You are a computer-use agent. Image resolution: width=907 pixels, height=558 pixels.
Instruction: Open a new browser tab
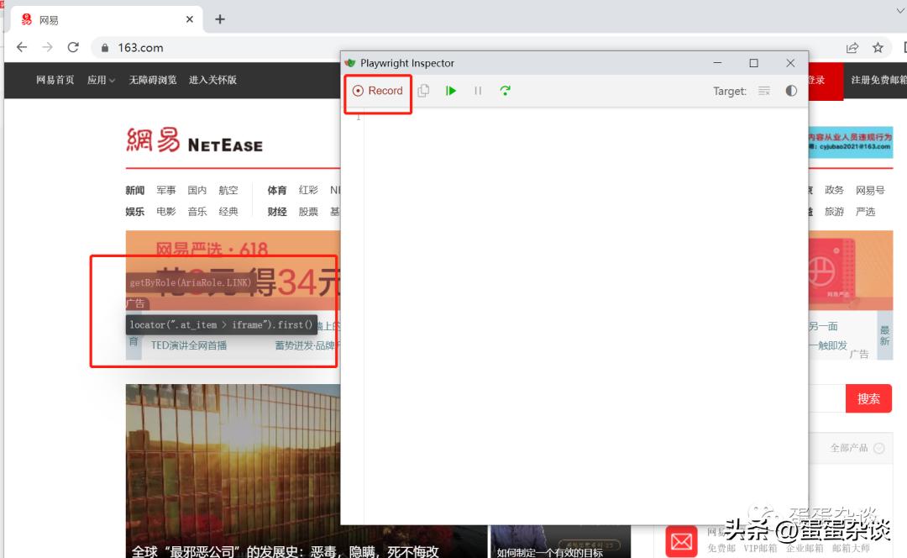click(x=220, y=19)
